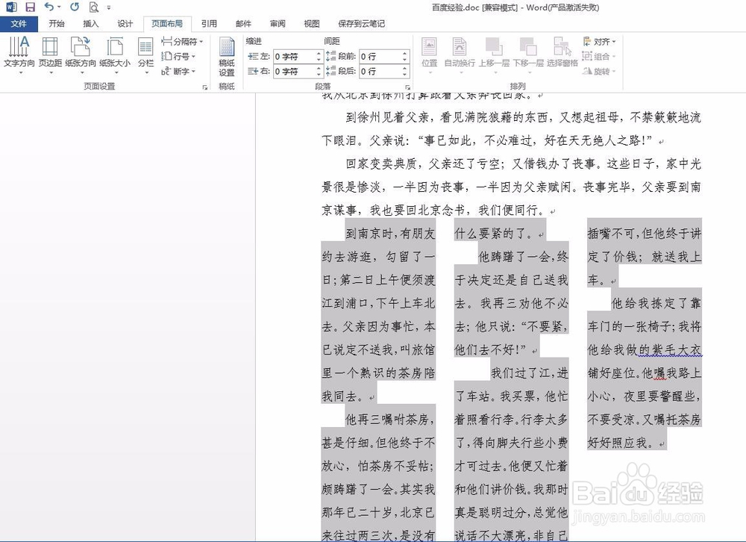Screen dimensions: 746x542
Task: Launch the 段落 paragraph dialog box
Action: click(408, 87)
